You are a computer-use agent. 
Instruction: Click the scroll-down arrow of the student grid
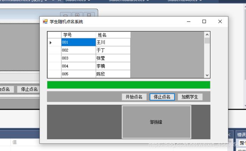[207, 75]
